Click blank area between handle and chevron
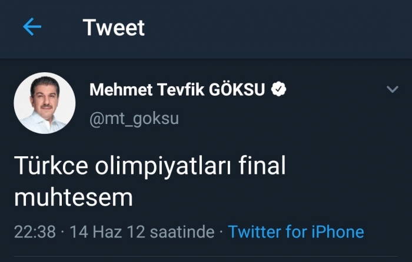The width and height of the screenshot is (412, 262). click(x=283, y=119)
